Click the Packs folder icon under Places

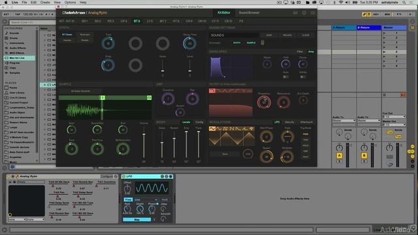click(x=7, y=87)
